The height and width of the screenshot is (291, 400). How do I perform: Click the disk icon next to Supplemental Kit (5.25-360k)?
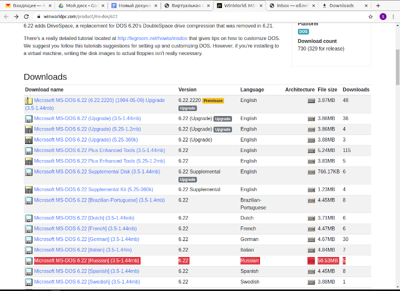coord(29,190)
